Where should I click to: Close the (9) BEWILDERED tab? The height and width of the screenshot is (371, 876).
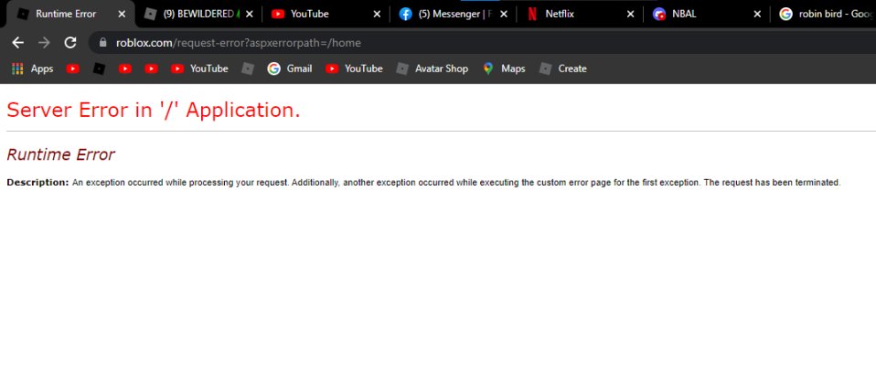[x=249, y=15]
